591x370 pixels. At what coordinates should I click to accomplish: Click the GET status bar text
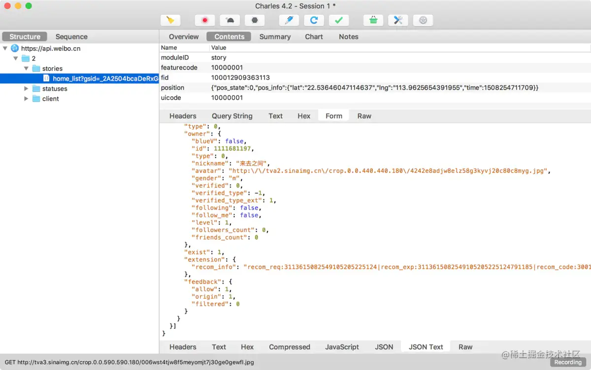(x=130, y=362)
